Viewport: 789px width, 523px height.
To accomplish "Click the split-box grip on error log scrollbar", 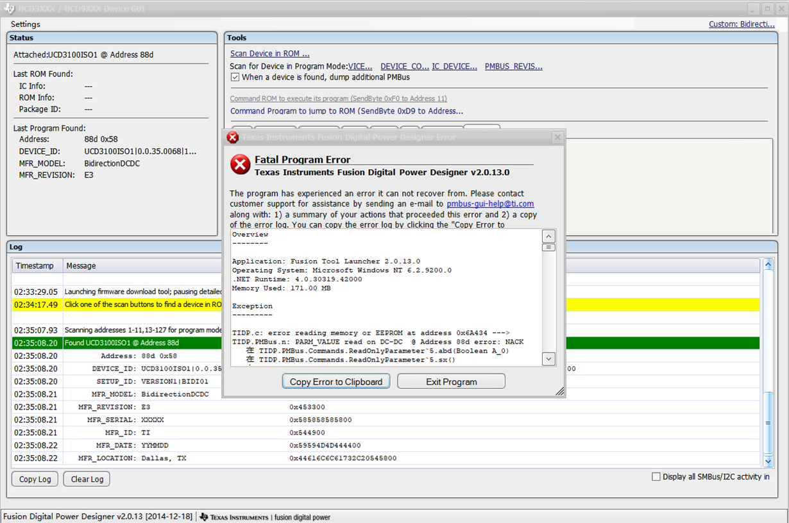I will click(548, 247).
